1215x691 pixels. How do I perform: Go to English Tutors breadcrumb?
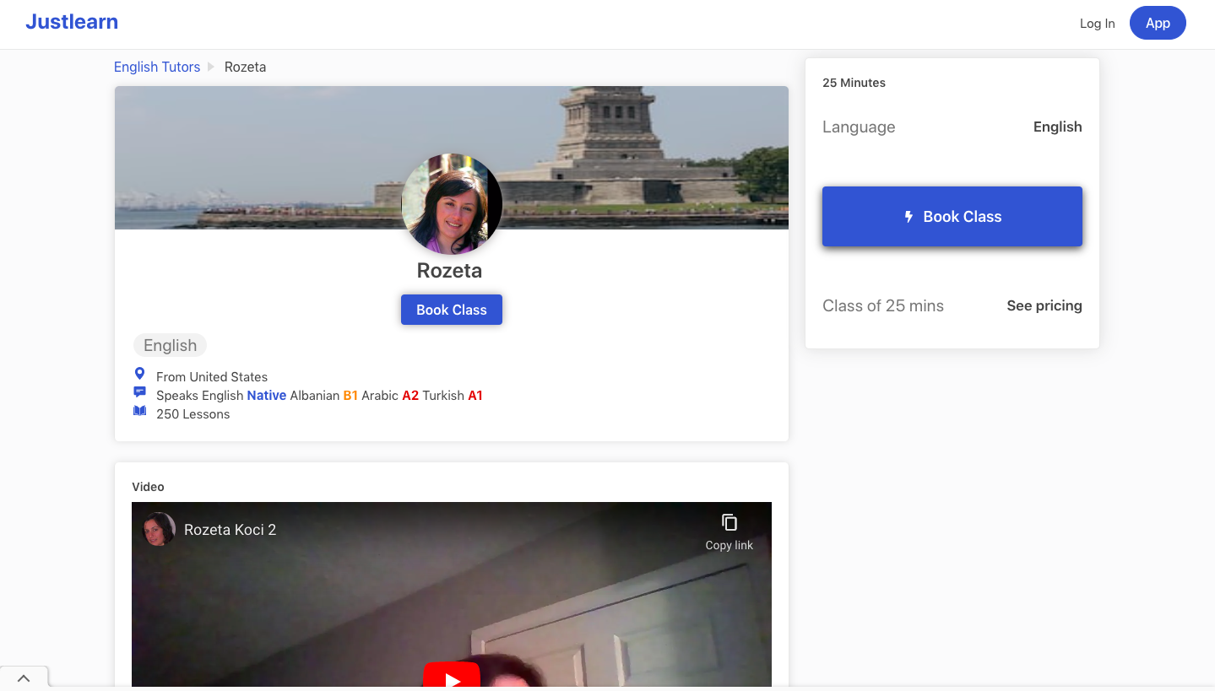(x=157, y=67)
